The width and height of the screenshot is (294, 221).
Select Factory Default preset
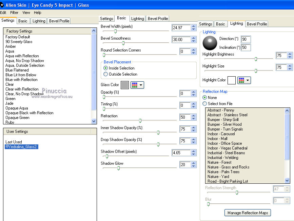coord(18,37)
